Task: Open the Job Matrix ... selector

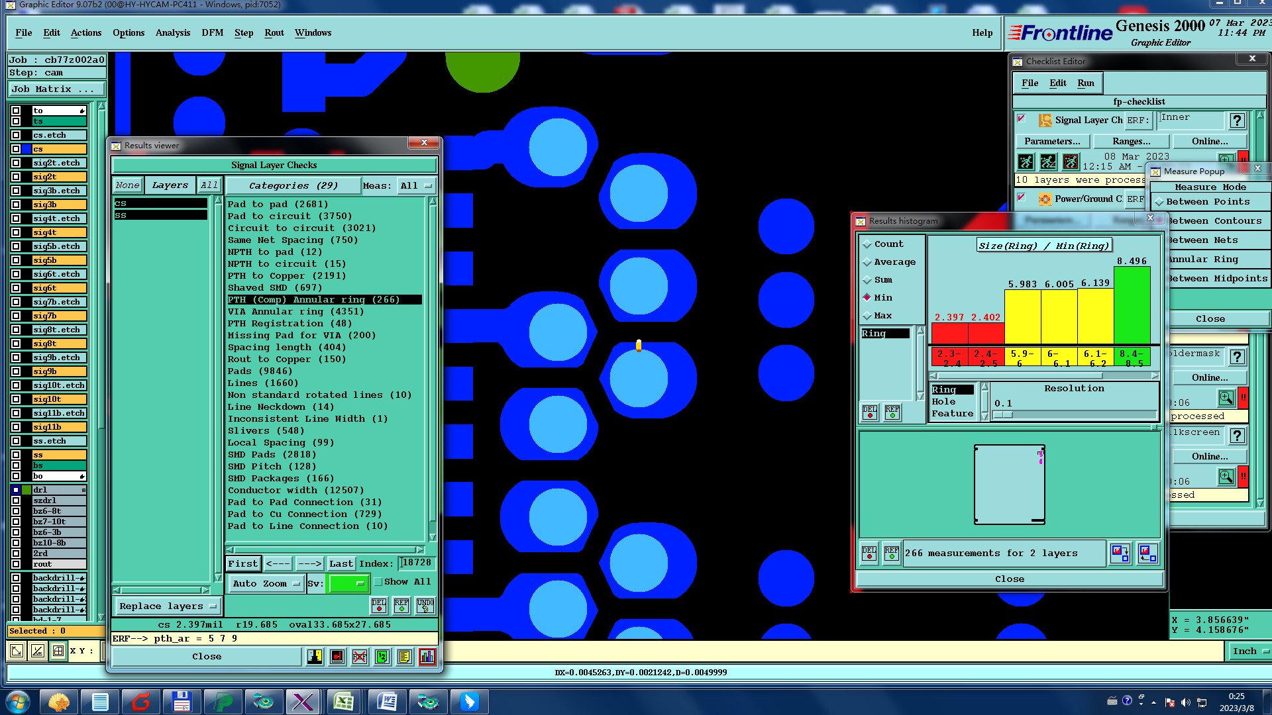Action: [57, 89]
